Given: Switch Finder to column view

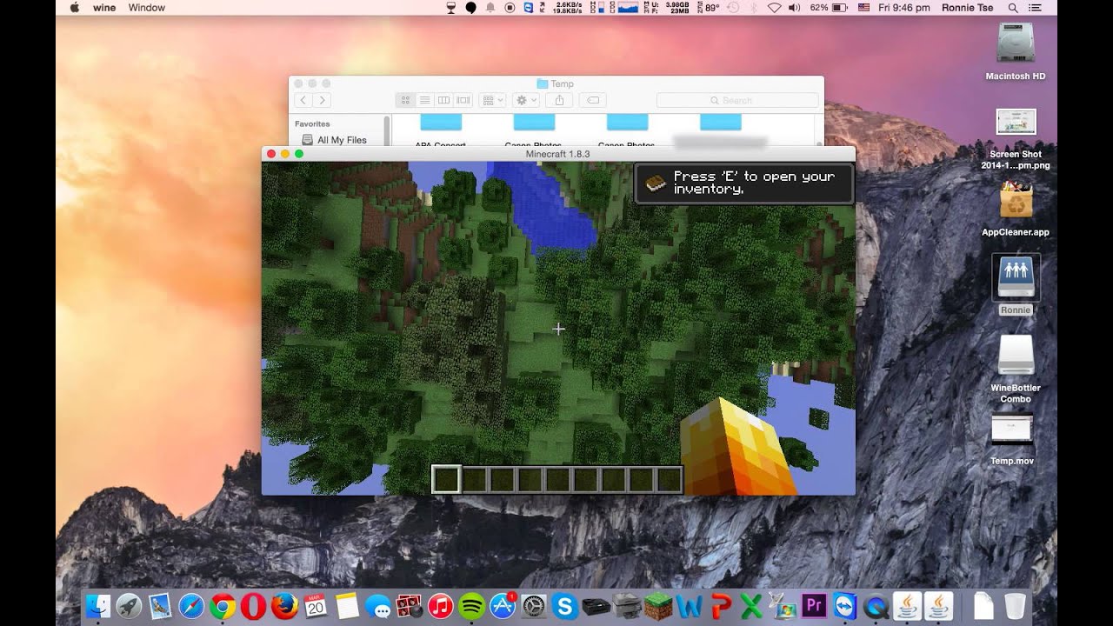Looking at the screenshot, I should [443, 101].
